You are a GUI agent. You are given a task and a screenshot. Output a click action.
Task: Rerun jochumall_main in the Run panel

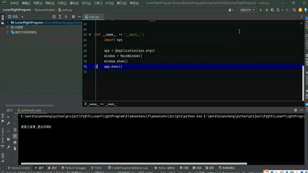pyautogui.click(x=9, y=117)
